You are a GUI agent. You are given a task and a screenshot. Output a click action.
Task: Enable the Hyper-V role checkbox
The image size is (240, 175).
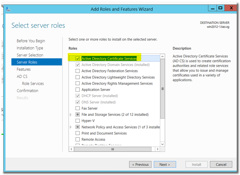pyautogui.click(x=78, y=121)
